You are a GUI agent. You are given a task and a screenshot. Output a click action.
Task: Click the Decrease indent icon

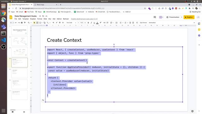click(130, 23)
